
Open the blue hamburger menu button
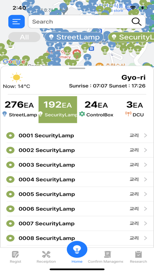[16, 22]
